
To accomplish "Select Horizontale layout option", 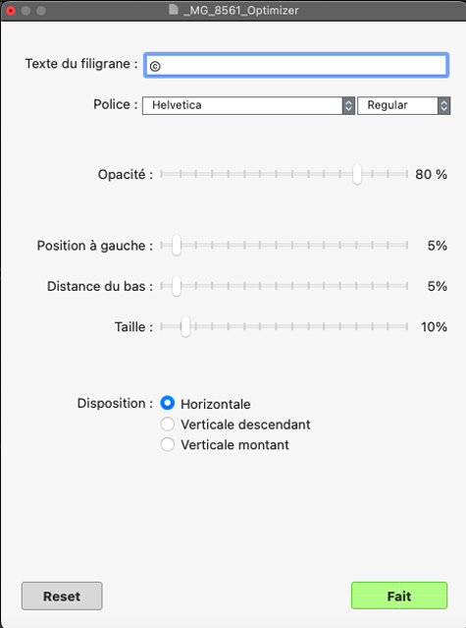I will tap(168, 403).
